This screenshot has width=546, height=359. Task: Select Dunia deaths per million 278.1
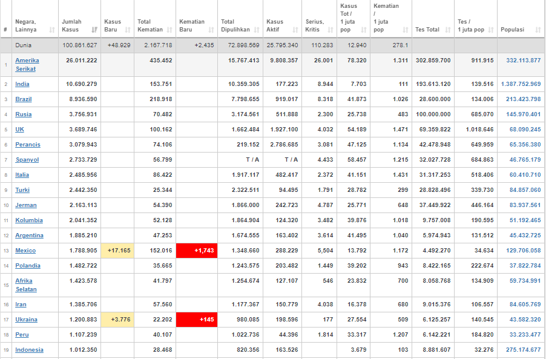click(401, 45)
